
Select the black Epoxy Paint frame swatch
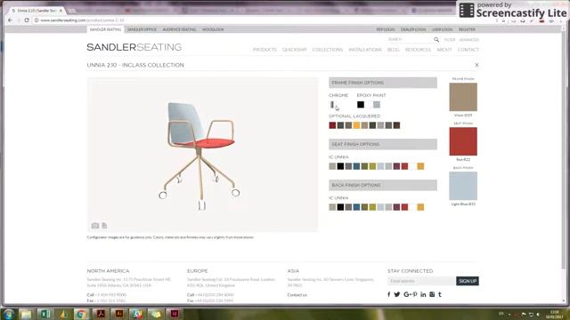point(360,105)
